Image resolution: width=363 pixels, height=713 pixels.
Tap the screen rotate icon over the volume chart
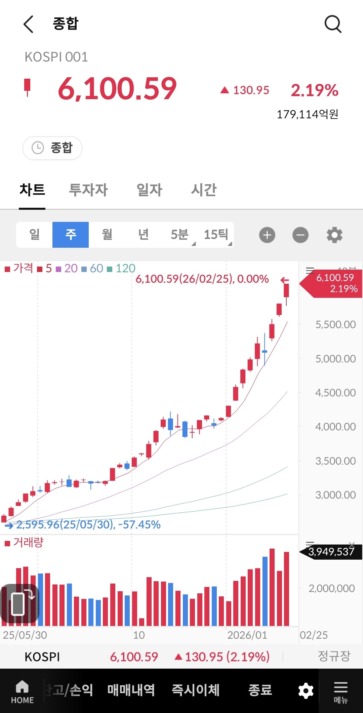click(x=20, y=603)
